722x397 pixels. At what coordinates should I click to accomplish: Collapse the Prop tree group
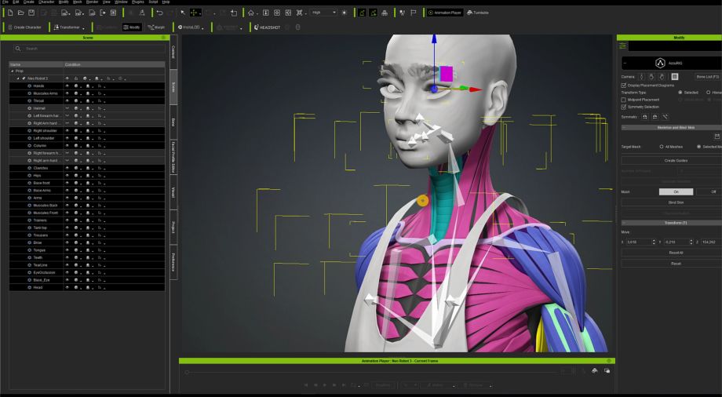click(12, 71)
